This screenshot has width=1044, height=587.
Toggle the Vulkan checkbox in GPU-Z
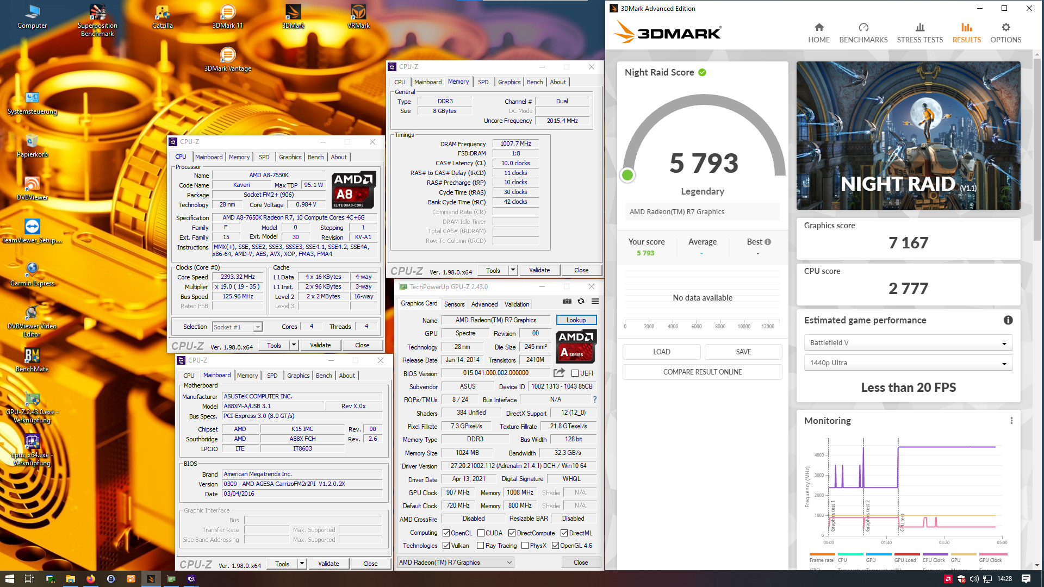[446, 546]
